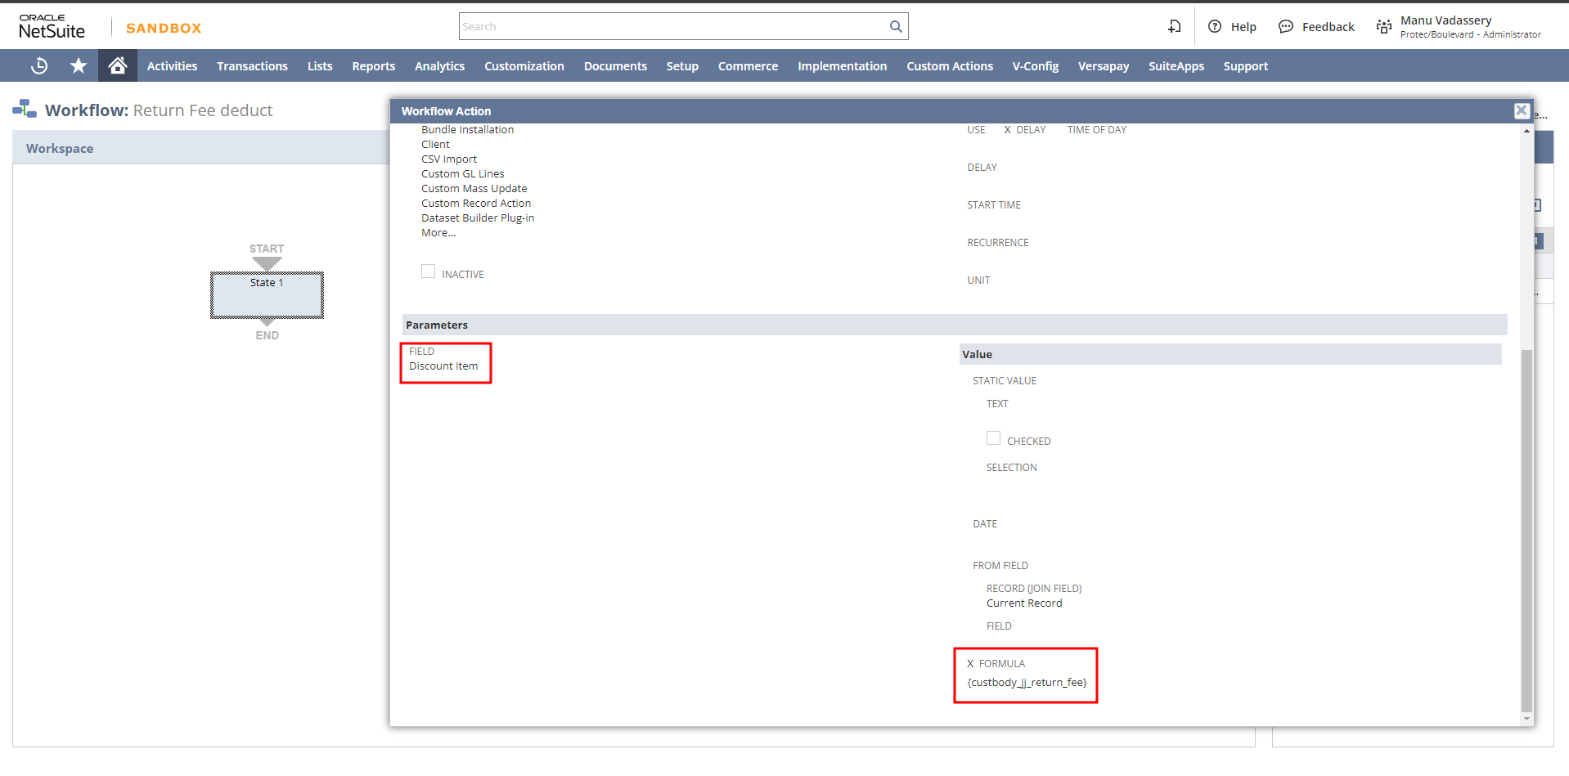
Task: Open the user role switcher icon
Action: pos(1383,27)
